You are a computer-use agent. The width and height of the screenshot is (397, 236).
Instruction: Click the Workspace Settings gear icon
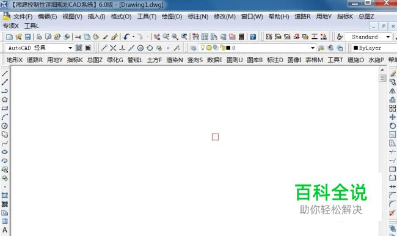[79, 48]
